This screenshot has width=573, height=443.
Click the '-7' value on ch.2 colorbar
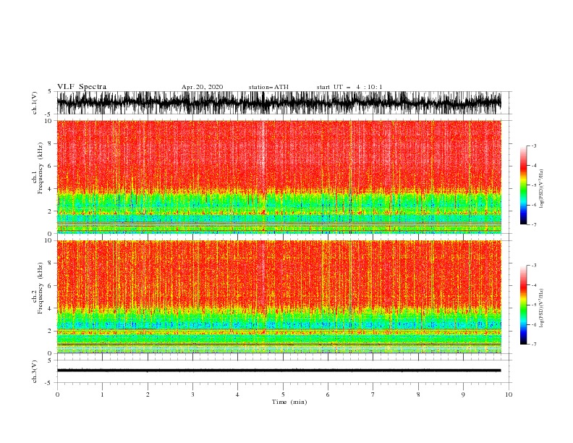pyautogui.click(x=534, y=345)
